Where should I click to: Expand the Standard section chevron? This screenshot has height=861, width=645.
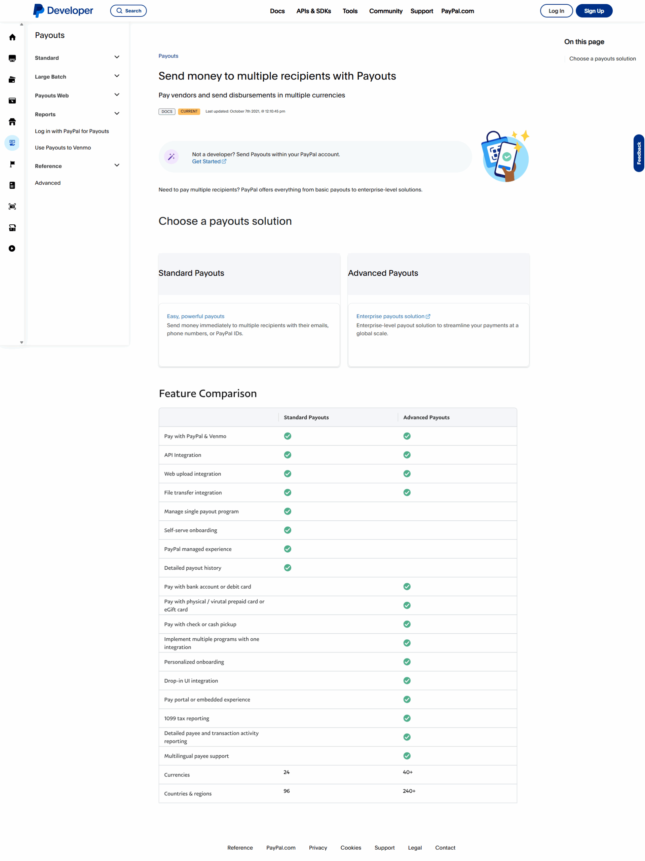[117, 57]
